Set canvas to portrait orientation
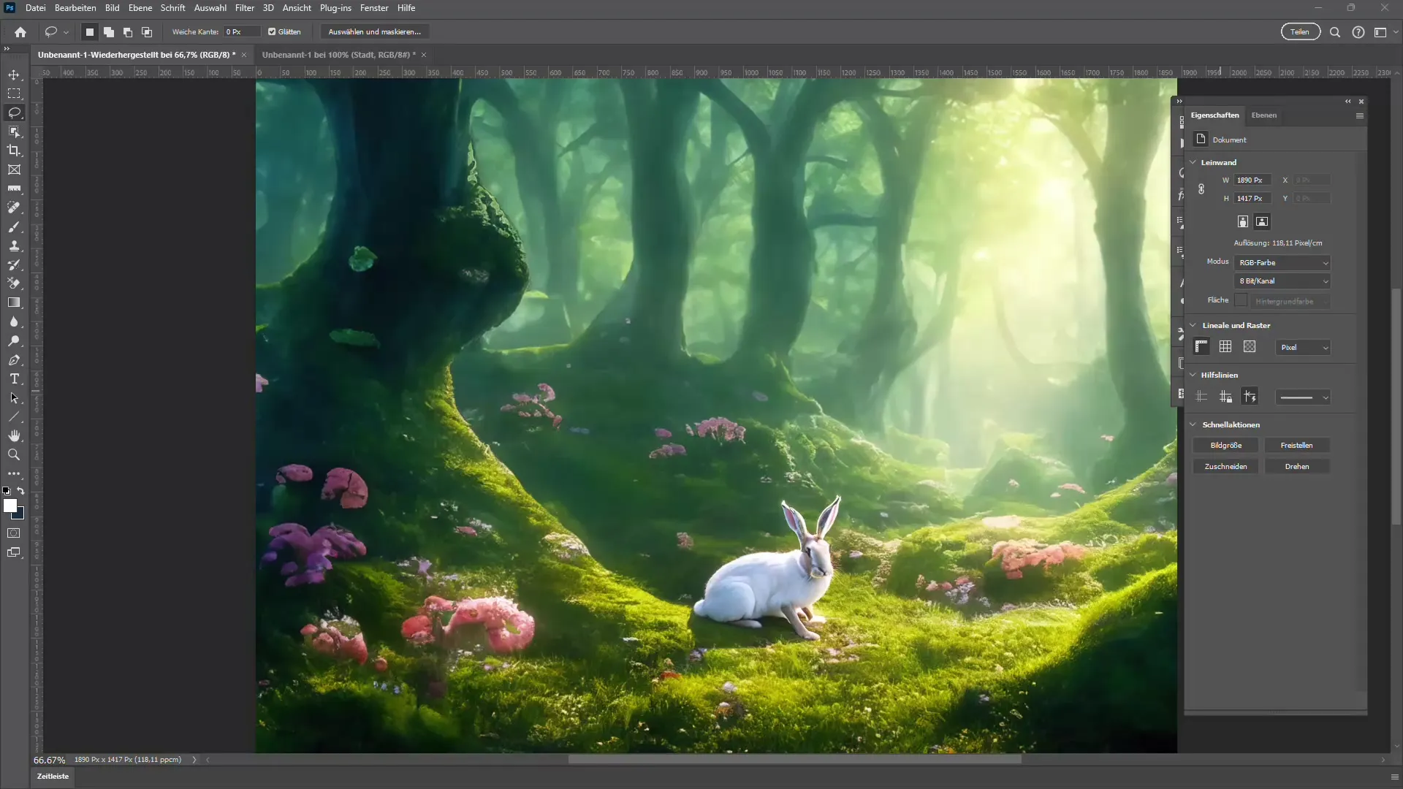 pyautogui.click(x=1243, y=221)
